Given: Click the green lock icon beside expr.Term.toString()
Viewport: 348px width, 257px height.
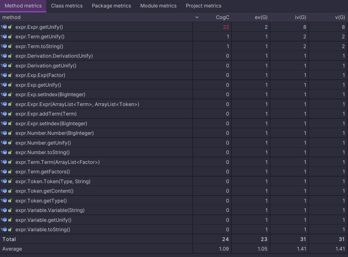Looking at the screenshot, I should click(10, 46).
